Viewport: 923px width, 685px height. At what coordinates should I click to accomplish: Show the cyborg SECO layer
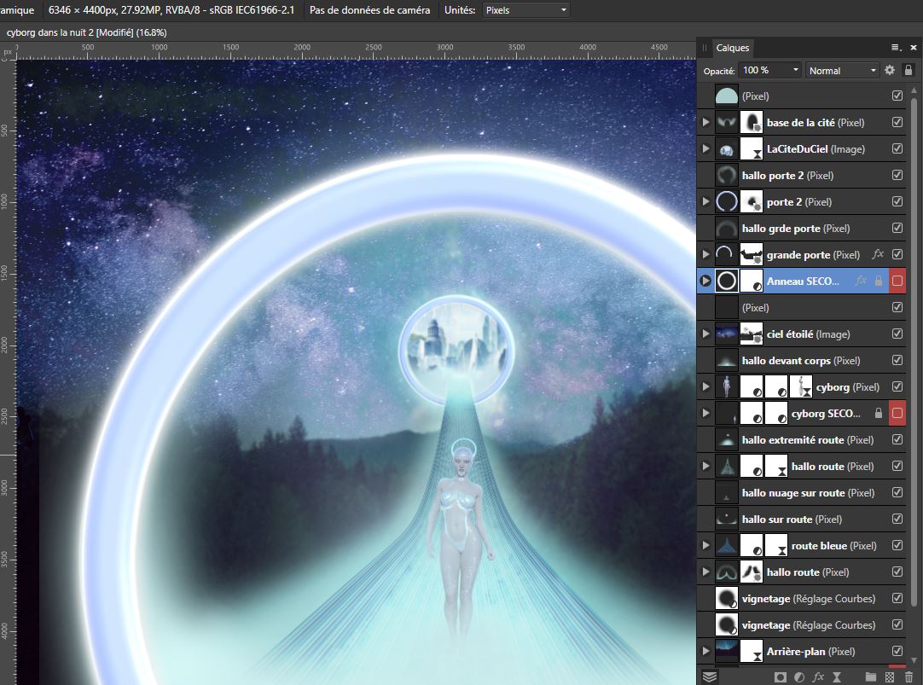pyautogui.click(x=897, y=413)
